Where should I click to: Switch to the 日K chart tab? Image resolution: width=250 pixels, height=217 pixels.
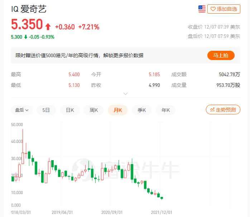(x=70, y=110)
